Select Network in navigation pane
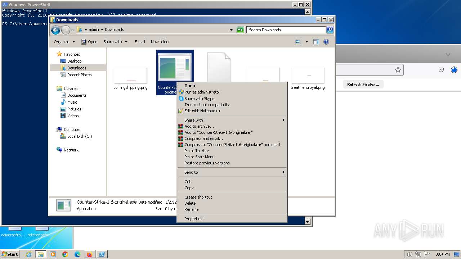This screenshot has height=259, width=461. click(71, 150)
